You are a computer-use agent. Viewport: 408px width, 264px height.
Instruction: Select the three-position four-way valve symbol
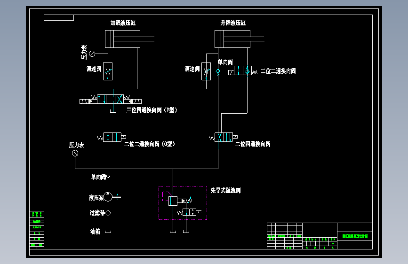[x=111, y=99]
